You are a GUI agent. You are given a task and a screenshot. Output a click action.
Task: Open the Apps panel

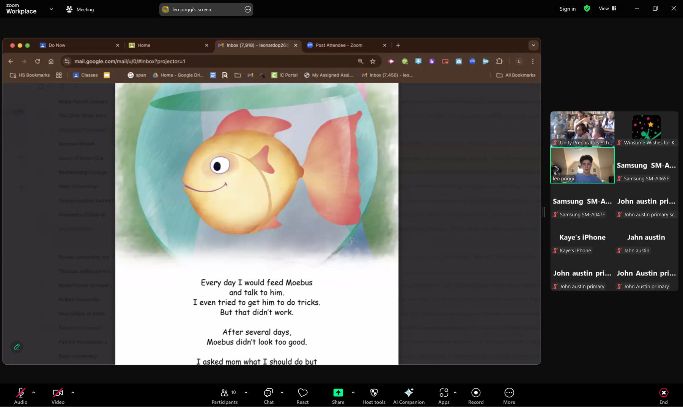pyautogui.click(x=443, y=396)
